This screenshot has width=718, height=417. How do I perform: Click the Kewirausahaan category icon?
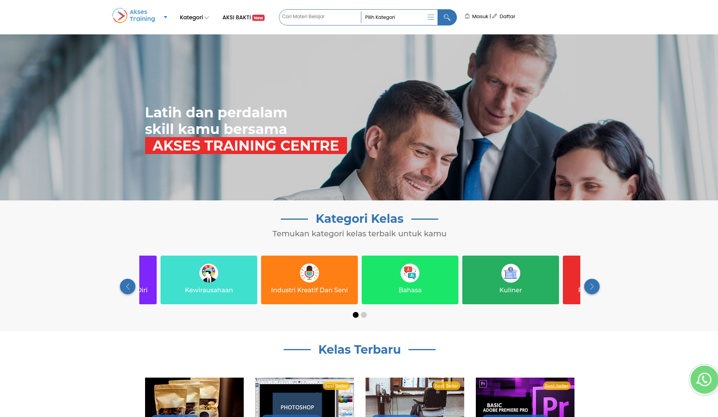209,273
